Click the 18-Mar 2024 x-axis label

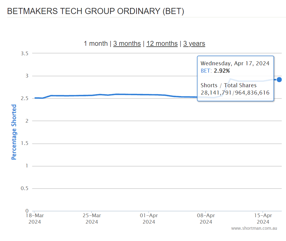[34, 218]
